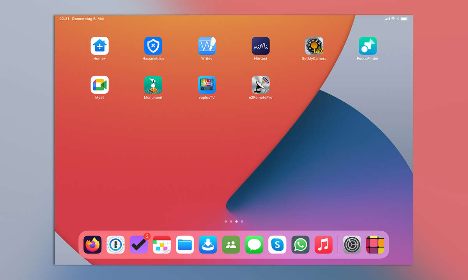Tap the date Donnerstag 6. Mai
Viewport: 468px width, 280px height.
pyautogui.click(x=88, y=19)
